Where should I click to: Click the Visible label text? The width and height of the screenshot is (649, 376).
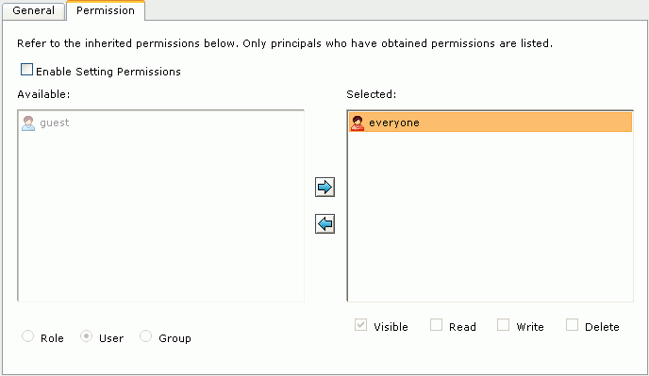pyautogui.click(x=391, y=327)
